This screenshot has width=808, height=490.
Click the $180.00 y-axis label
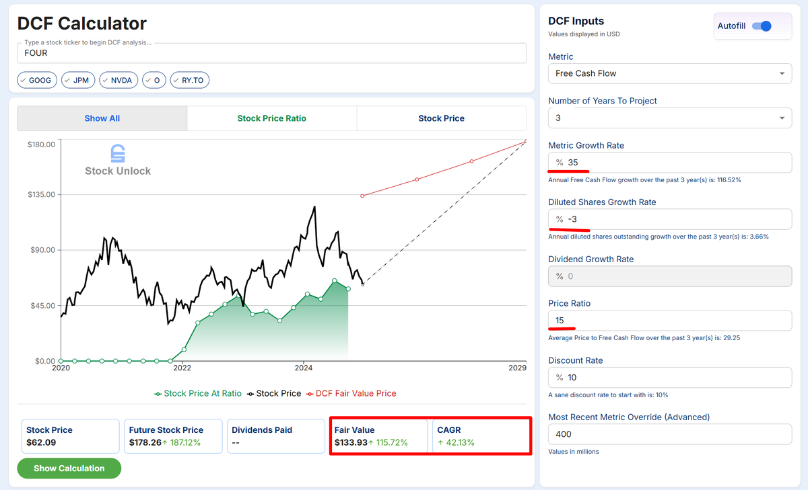pyautogui.click(x=40, y=145)
